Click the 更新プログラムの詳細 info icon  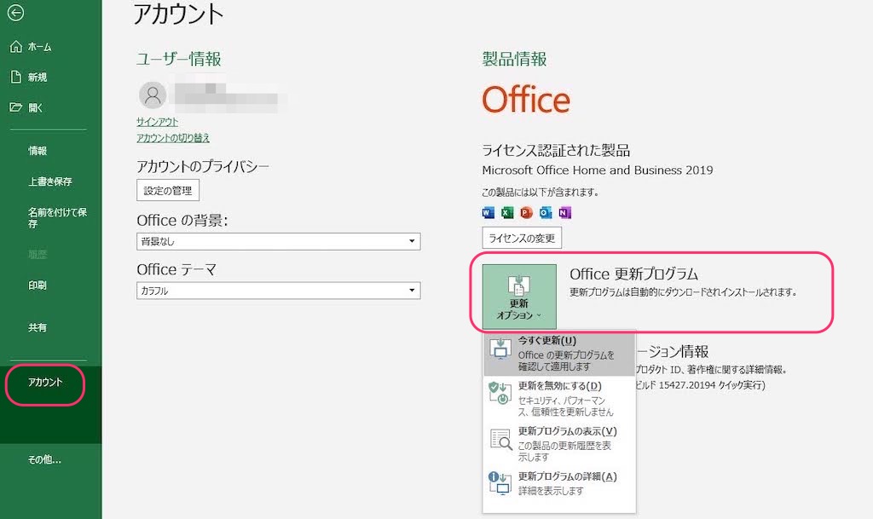[x=500, y=483]
